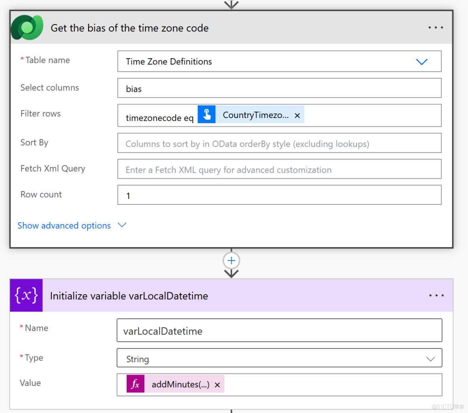Screen dimensions: 468x413
Task: Expand Show advanced options chevron
Action: pos(122,225)
